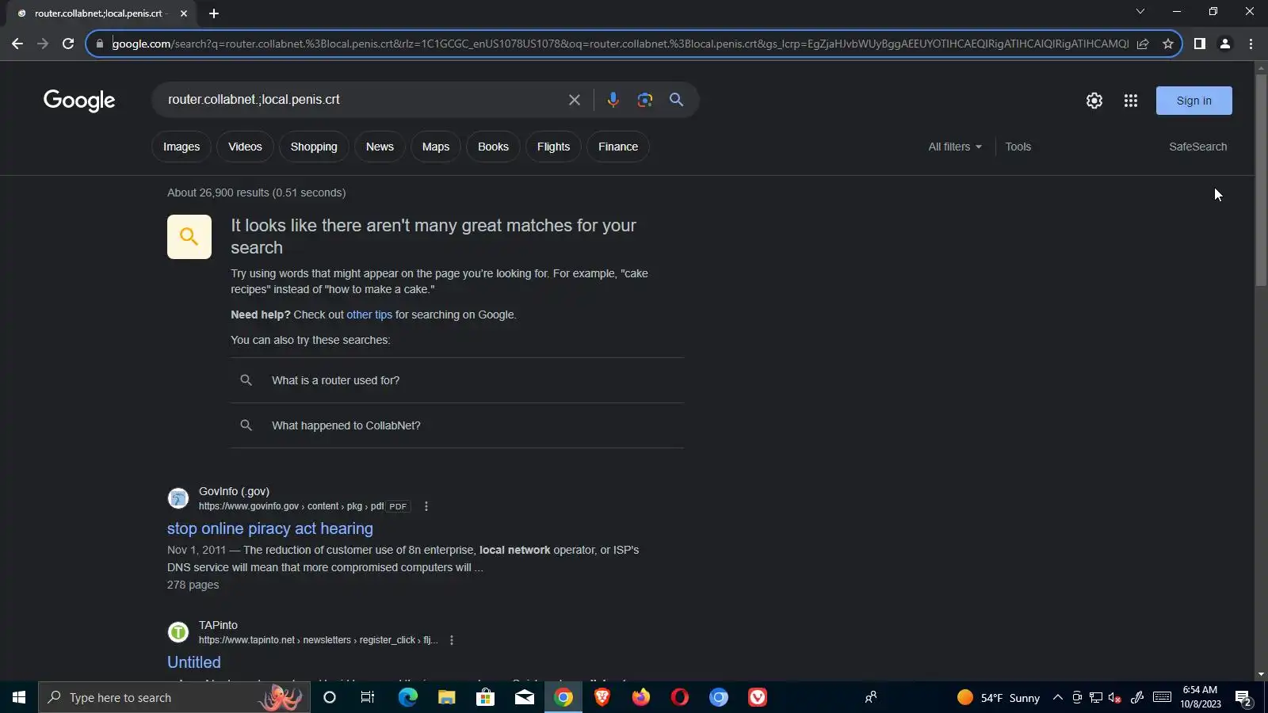Open the Microsoft Store taskbar icon

486,698
